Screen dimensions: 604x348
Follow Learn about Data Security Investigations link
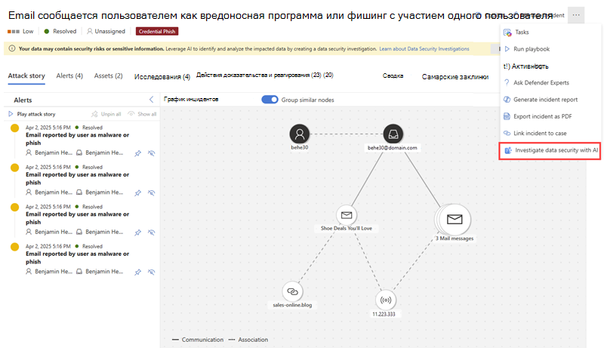[x=424, y=49]
